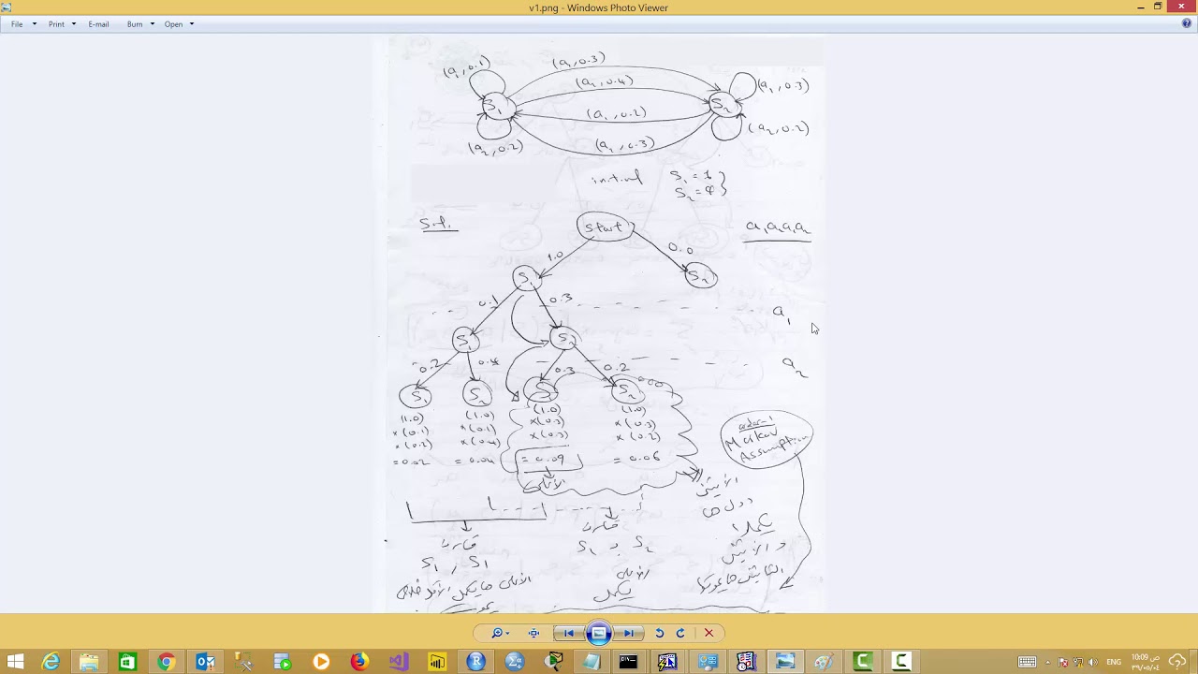The width and height of the screenshot is (1198, 674).
Task: Open Outlook from taskbar
Action: 205,662
